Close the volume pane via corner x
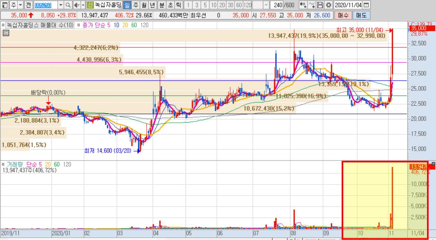Screen dimensions: 436x240 [433, 164]
